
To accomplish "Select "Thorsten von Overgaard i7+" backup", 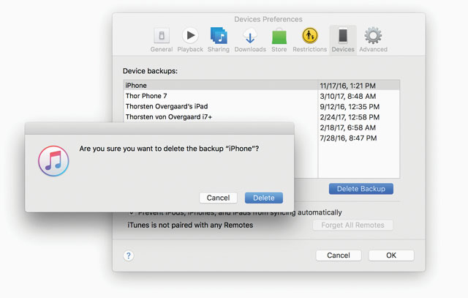I will pos(169,117).
